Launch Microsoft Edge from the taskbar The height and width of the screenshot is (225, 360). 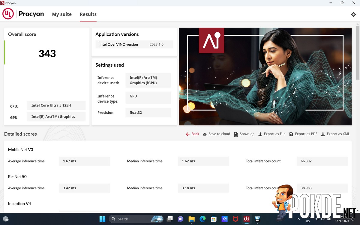(x=202, y=219)
